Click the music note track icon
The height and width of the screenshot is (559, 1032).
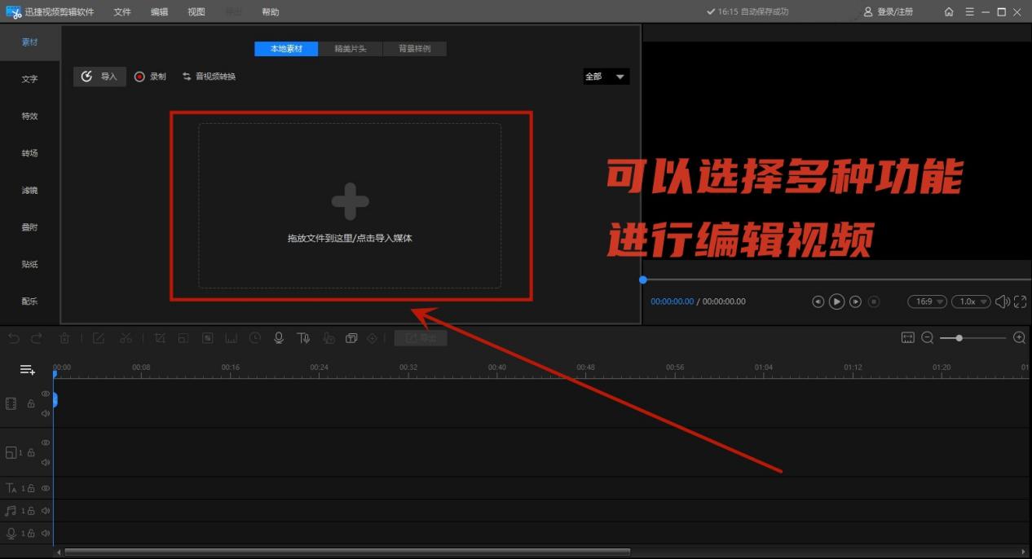[x=11, y=511]
